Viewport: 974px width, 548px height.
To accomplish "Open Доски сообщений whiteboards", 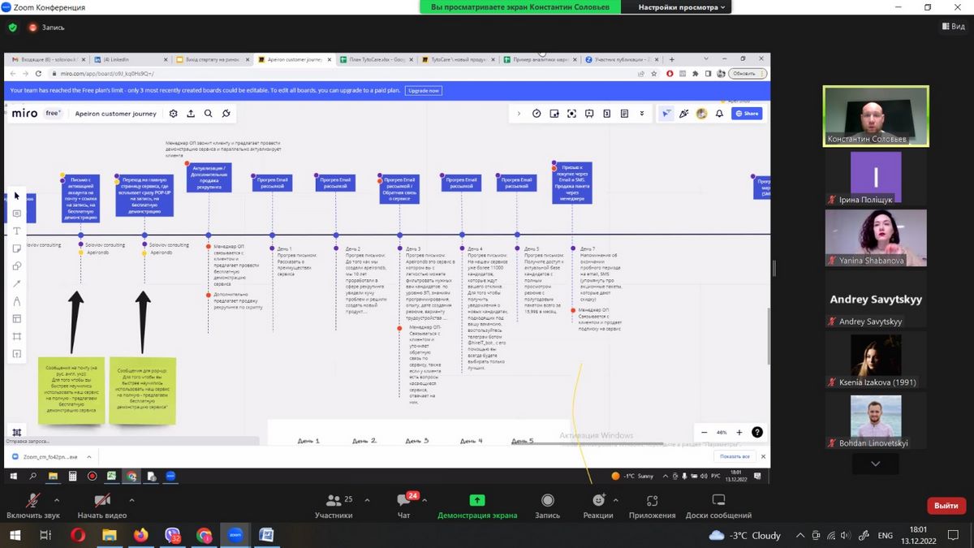I will tap(718, 501).
